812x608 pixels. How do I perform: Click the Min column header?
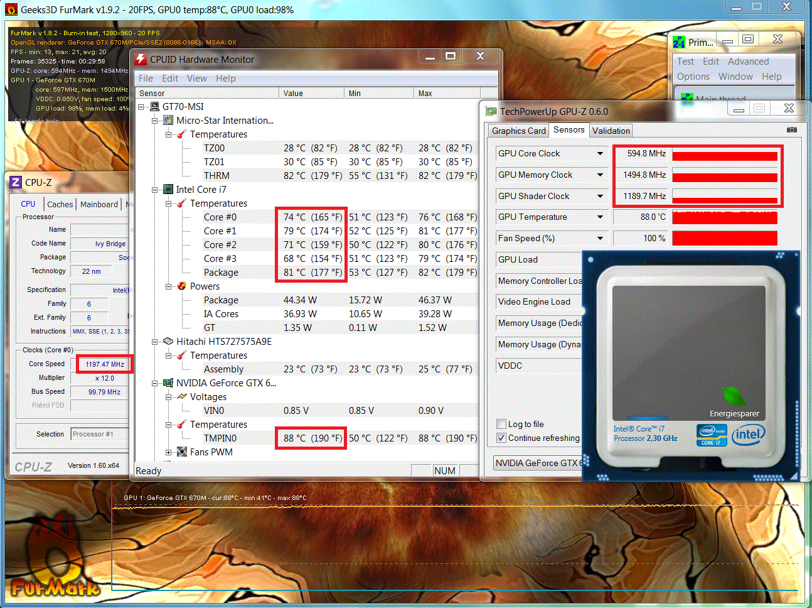[x=379, y=93]
